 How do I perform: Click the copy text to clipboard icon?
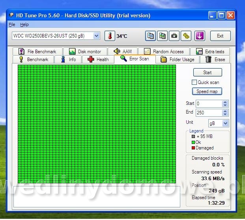[150, 36]
